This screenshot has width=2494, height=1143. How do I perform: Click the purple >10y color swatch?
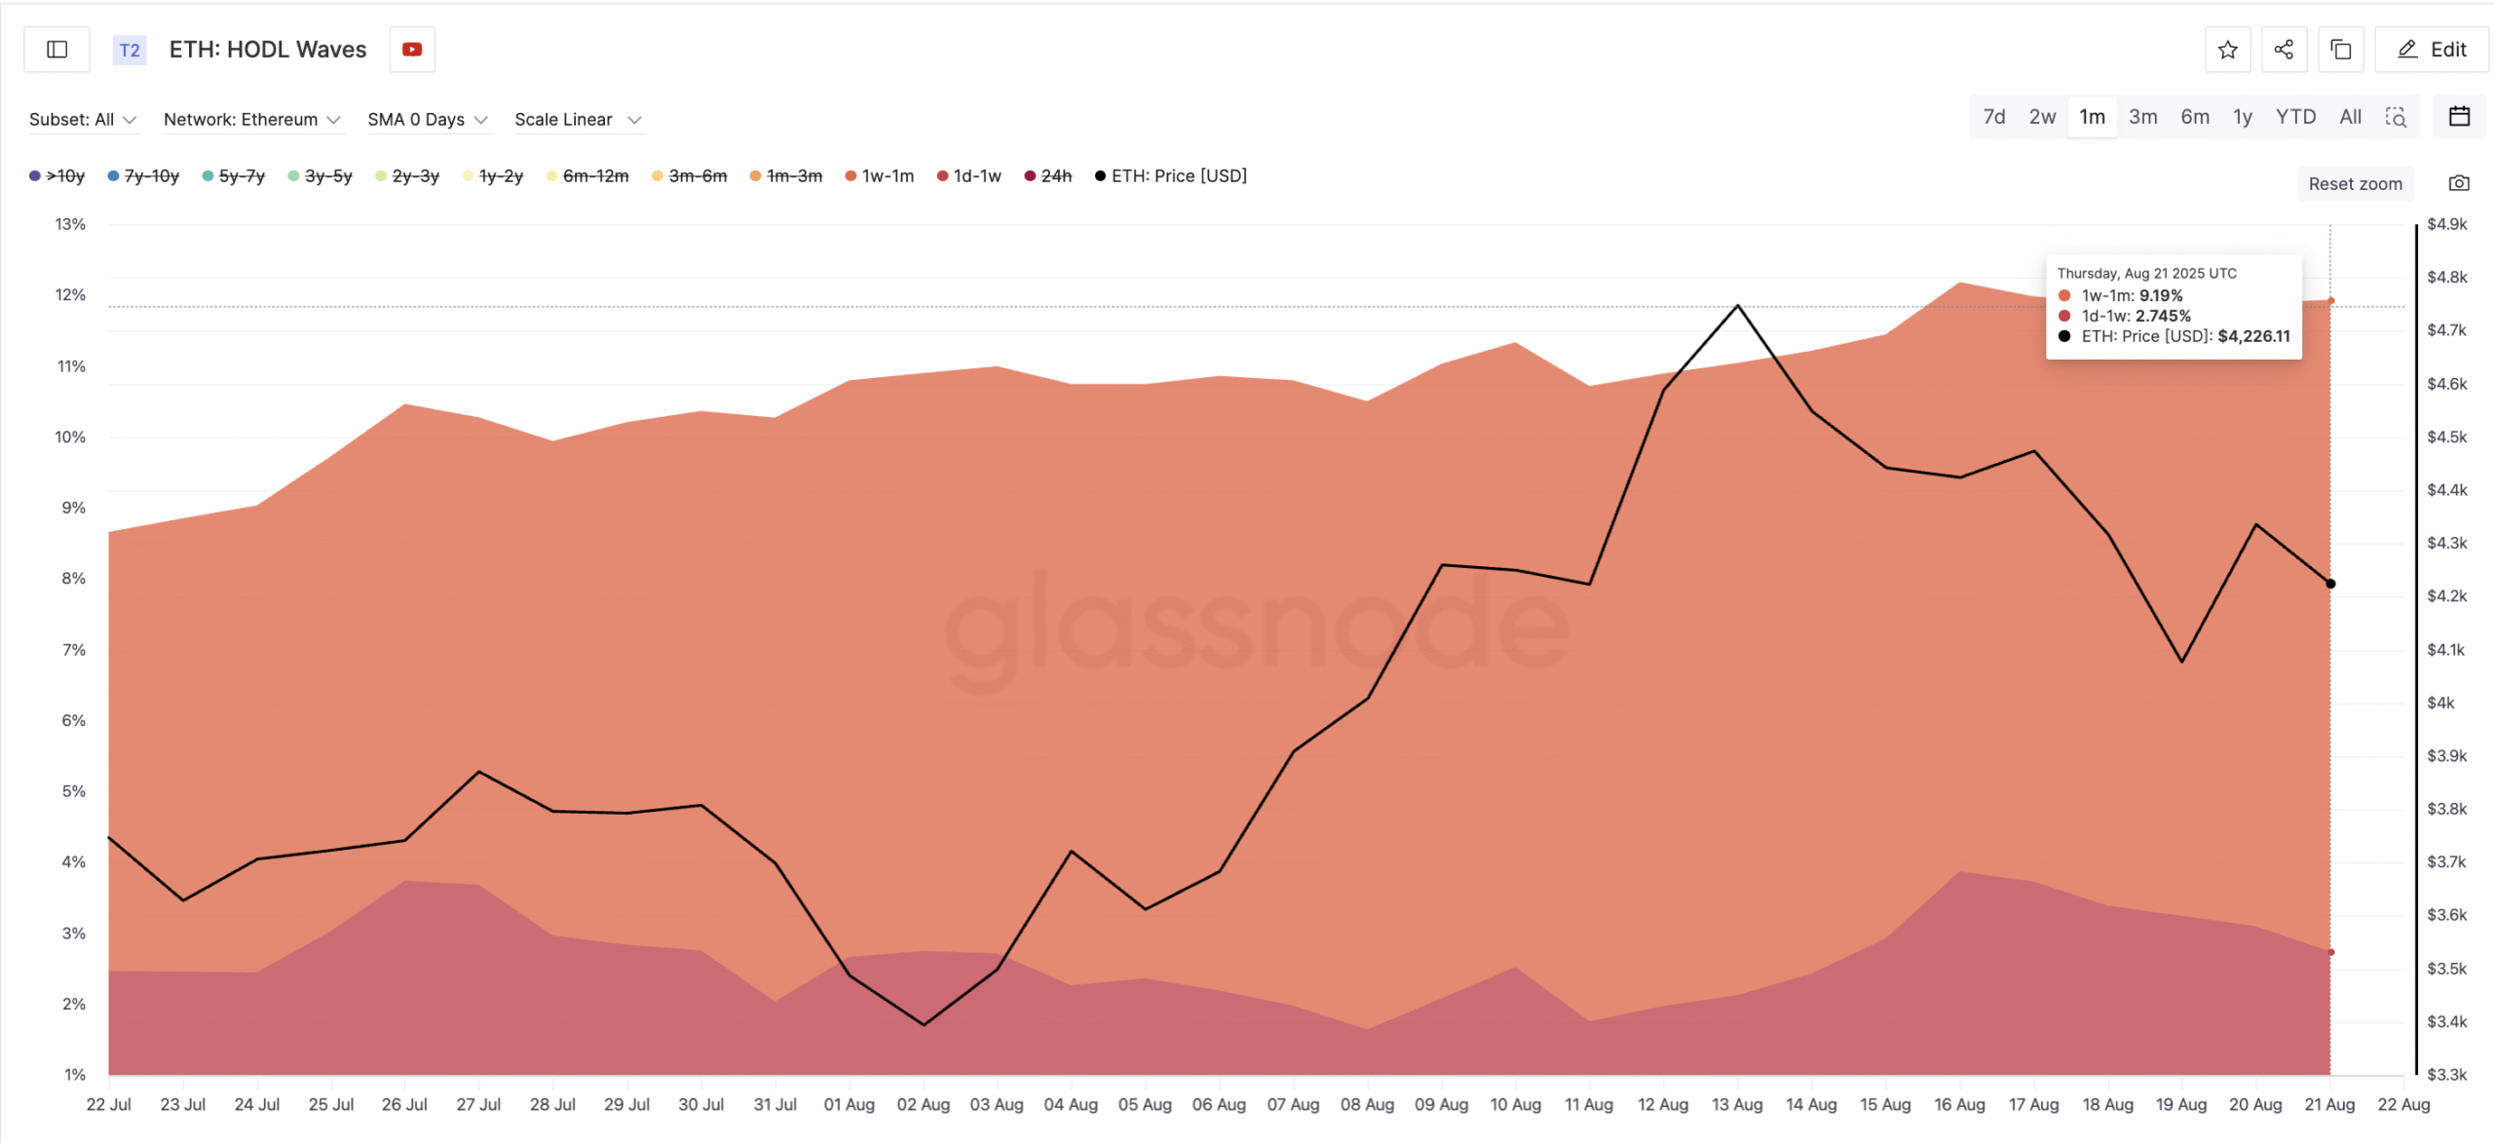point(34,175)
